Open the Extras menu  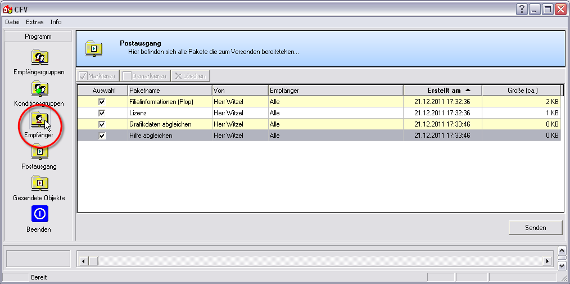(34, 22)
